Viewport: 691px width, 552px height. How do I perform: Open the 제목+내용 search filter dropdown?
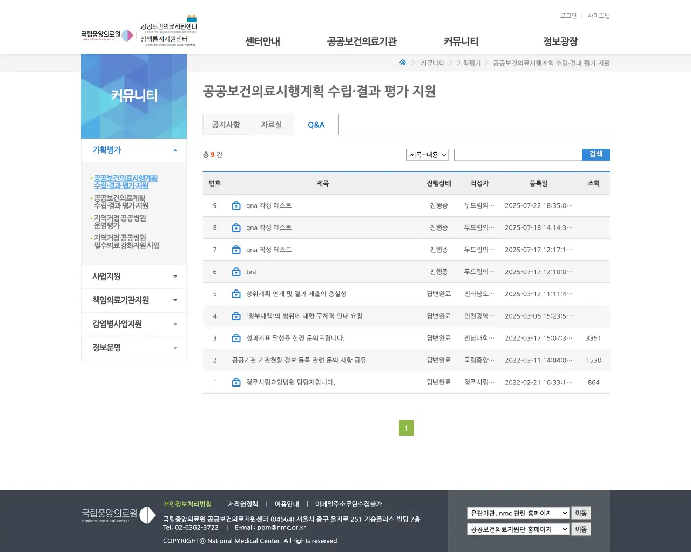click(426, 155)
